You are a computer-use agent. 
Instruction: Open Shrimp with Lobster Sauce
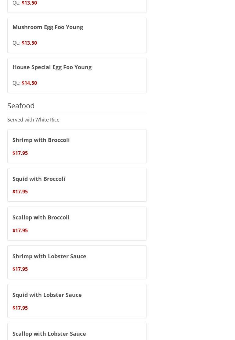click(49, 256)
